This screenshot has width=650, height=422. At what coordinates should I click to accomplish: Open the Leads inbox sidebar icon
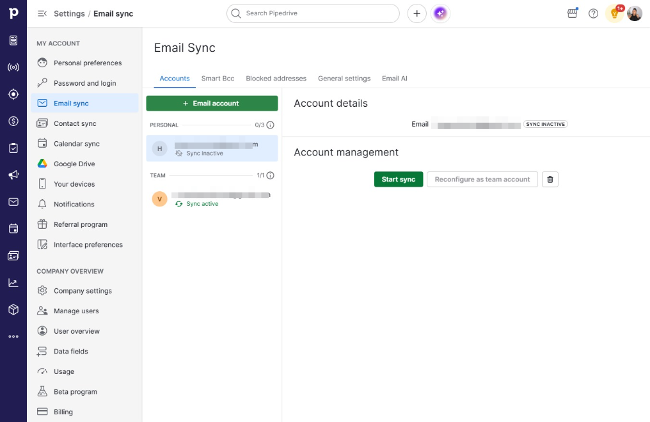click(x=13, y=40)
